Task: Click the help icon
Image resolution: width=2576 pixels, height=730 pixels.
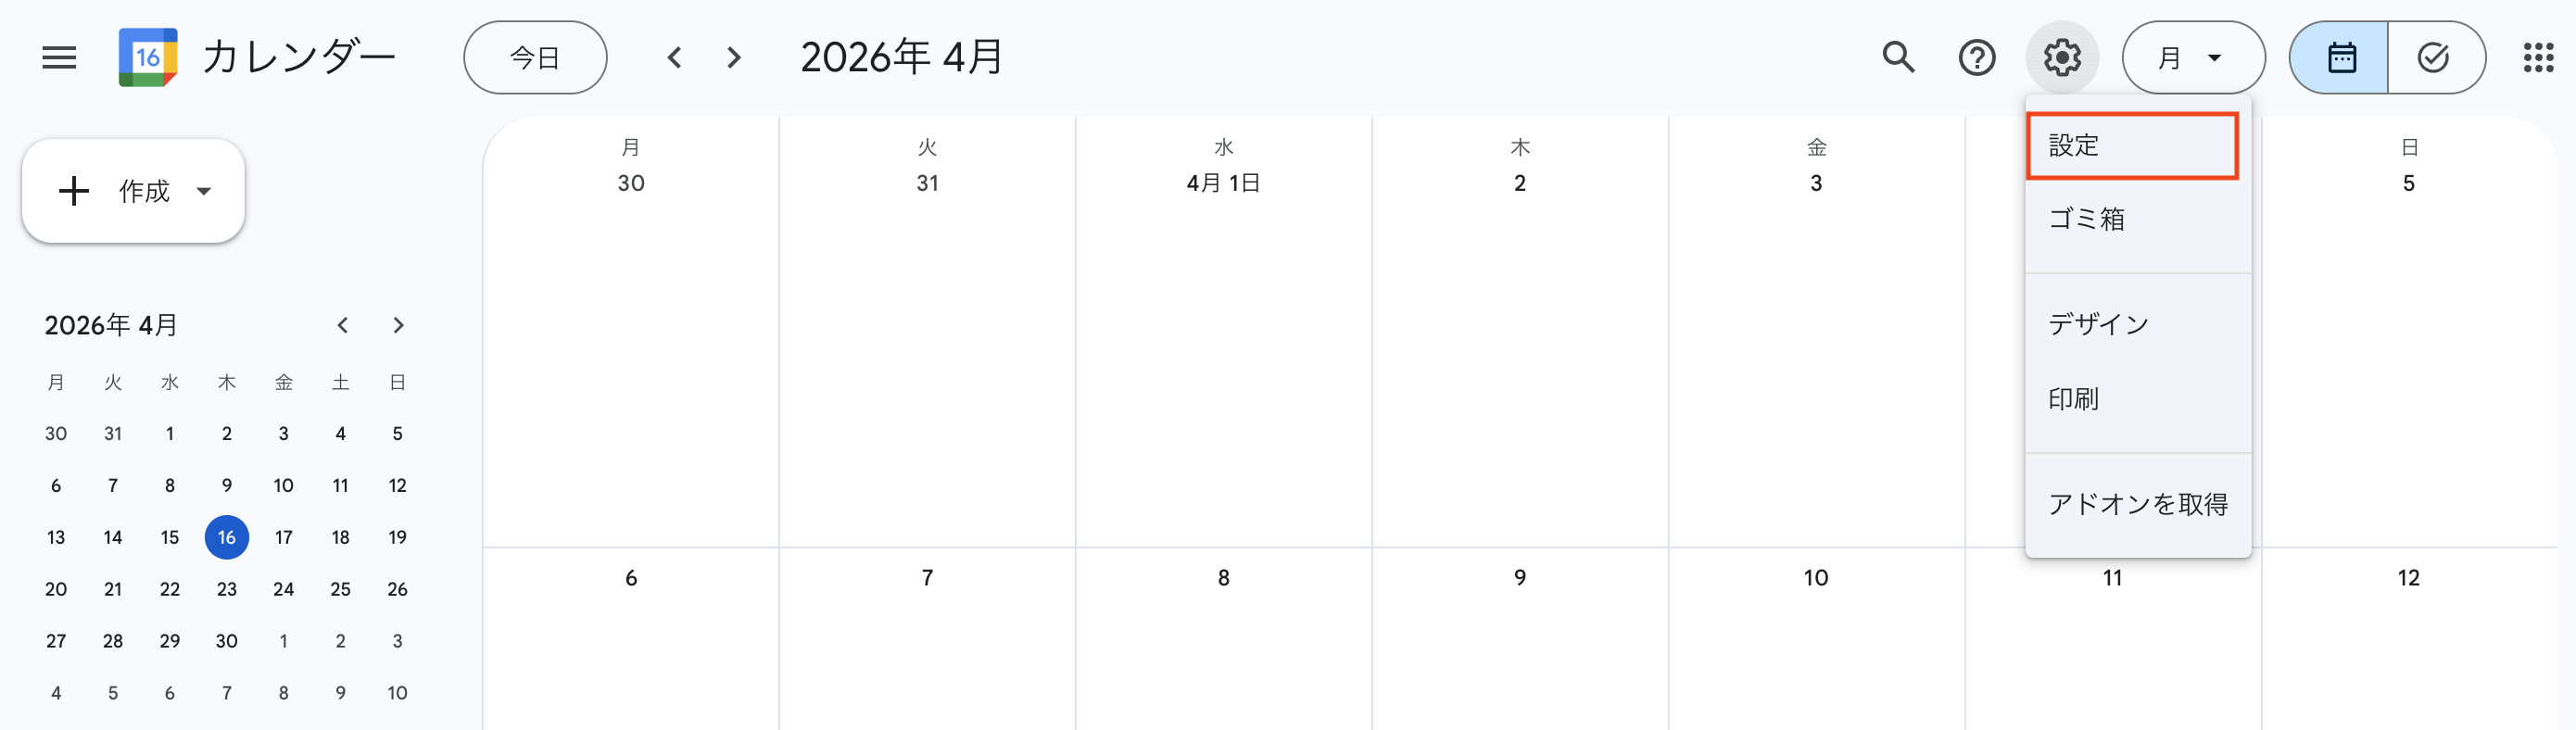Action: pos(1978,57)
